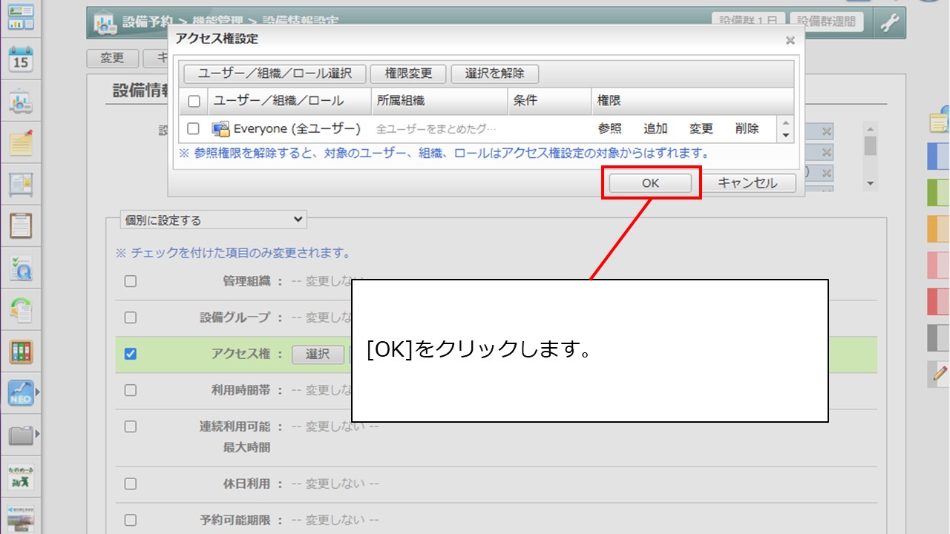The width and height of the screenshot is (950, 534).
Task: Check the 予約可能期限 checkbox
Action: (131, 521)
